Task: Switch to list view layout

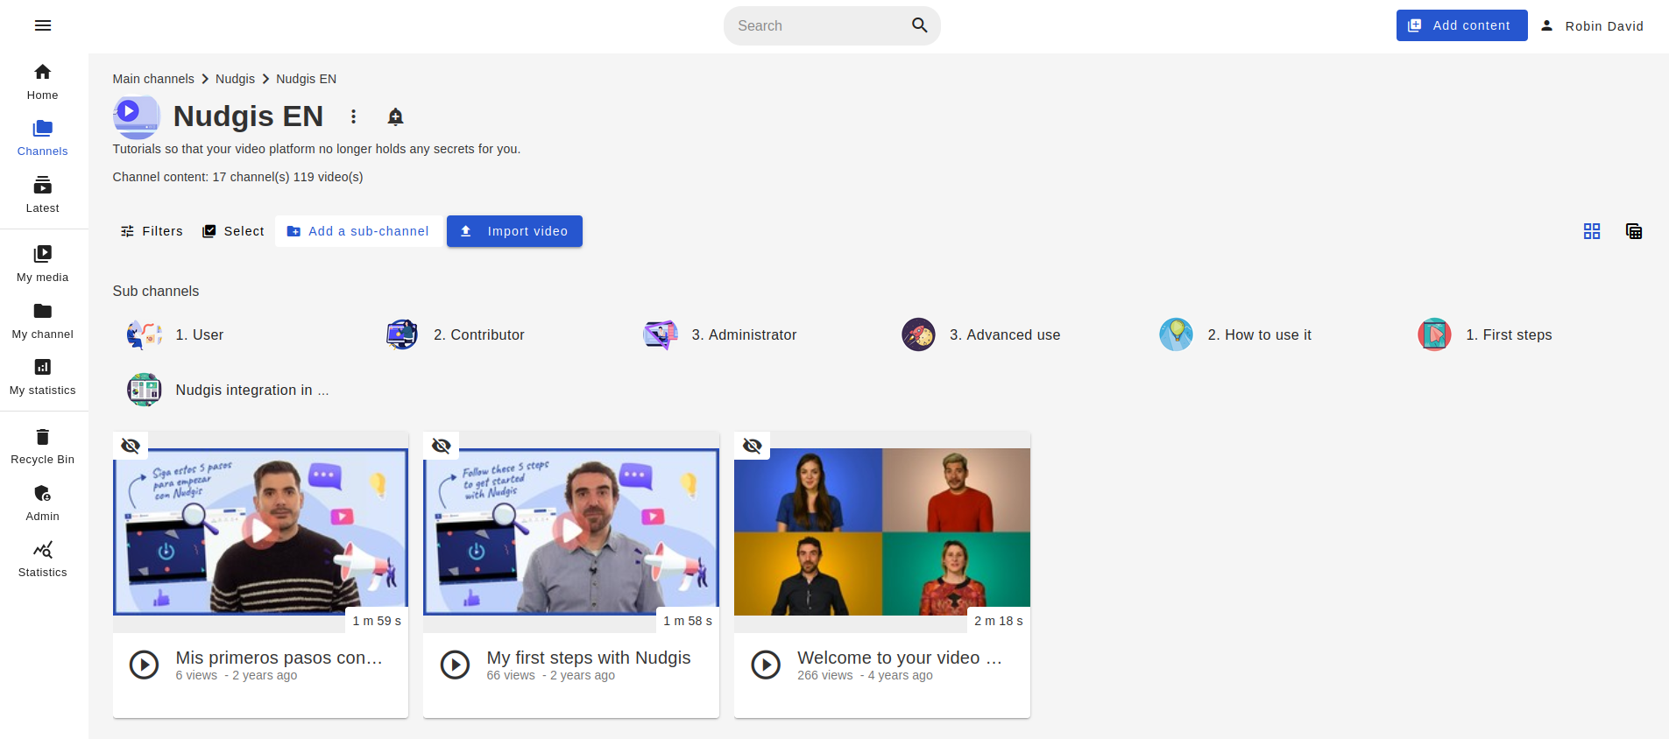Action: coord(1634,231)
